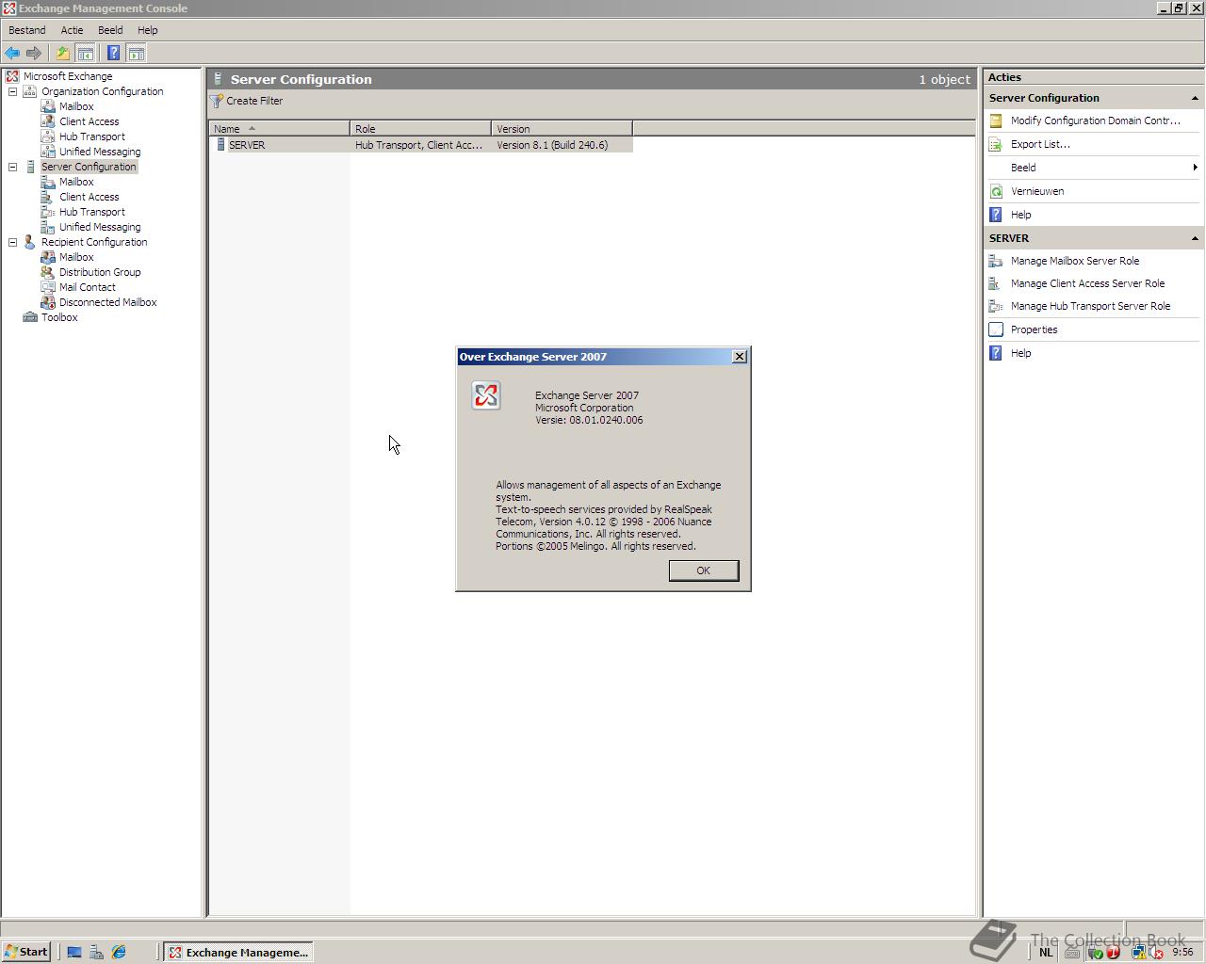Click Create Filter link

(x=254, y=101)
